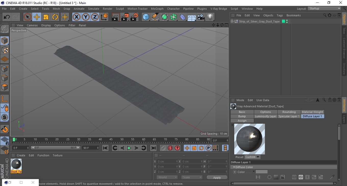347x186 pixels.
Task: Open the Bump tab
Action: 242,116
